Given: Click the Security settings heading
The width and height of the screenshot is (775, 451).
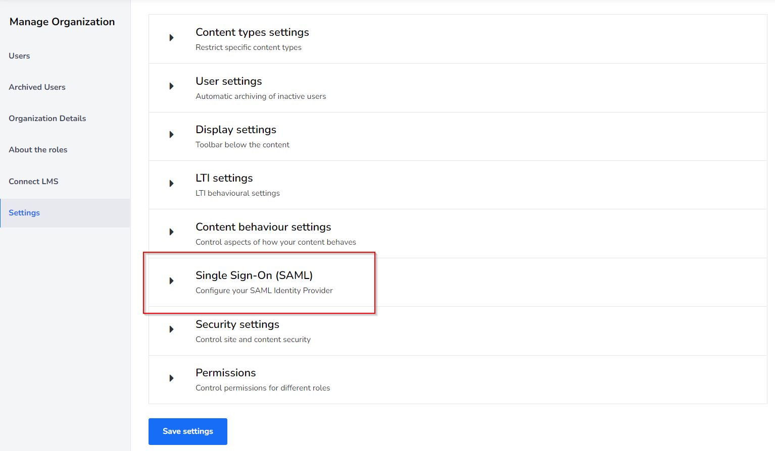Looking at the screenshot, I should pos(237,324).
